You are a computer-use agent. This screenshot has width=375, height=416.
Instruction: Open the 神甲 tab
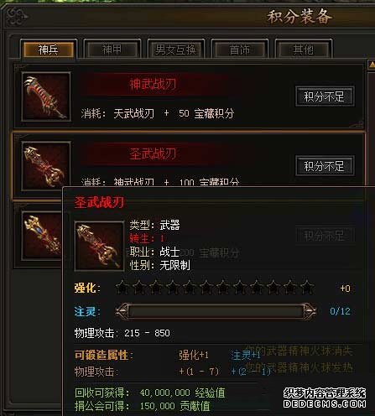pos(112,49)
